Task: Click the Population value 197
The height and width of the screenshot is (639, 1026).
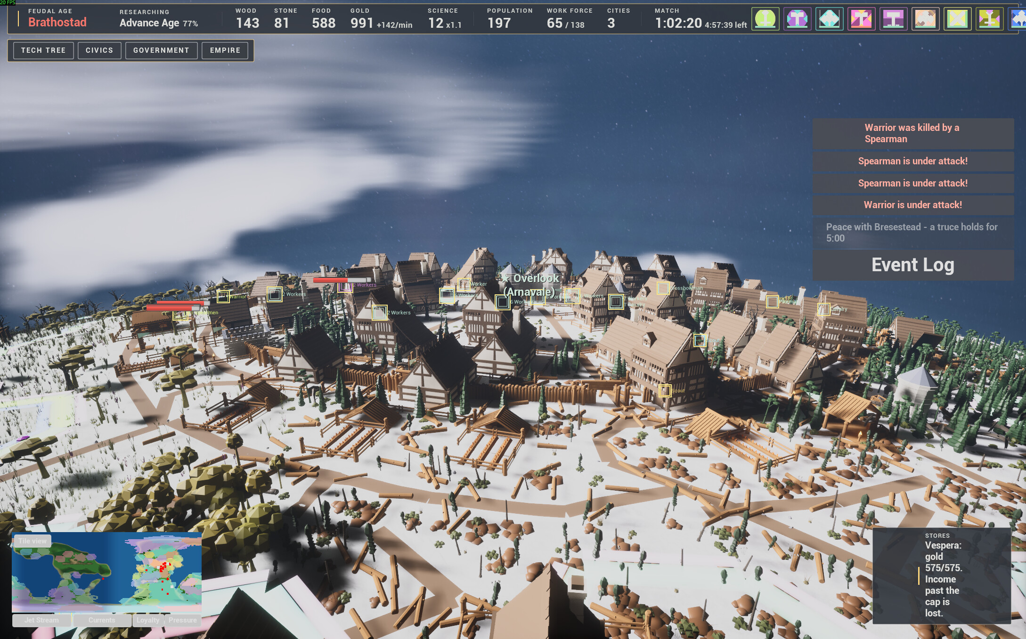Action: [499, 23]
